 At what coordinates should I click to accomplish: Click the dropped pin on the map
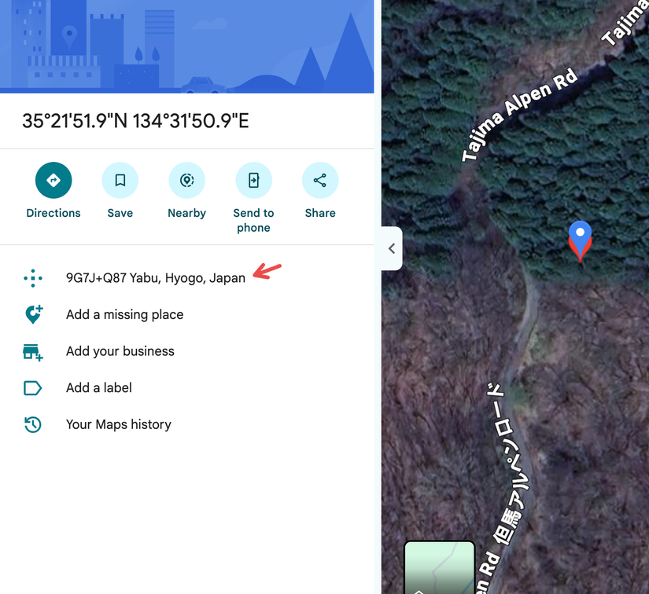[580, 241]
